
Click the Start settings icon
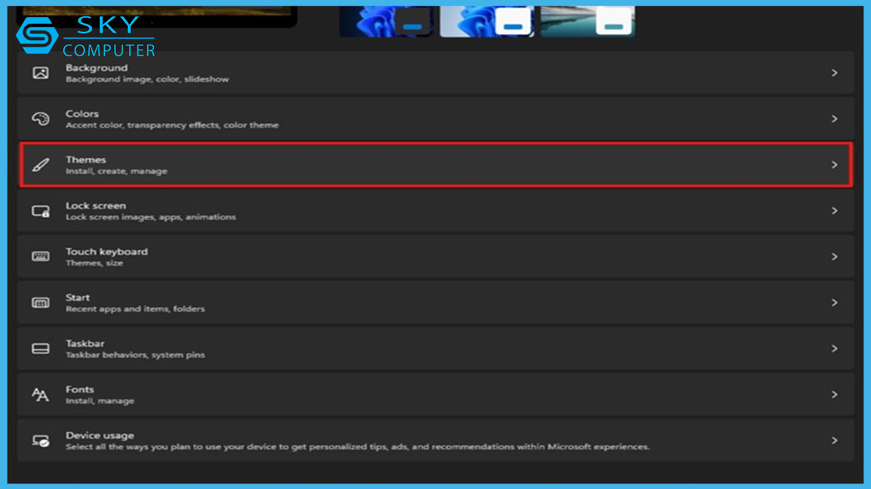tap(41, 303)
